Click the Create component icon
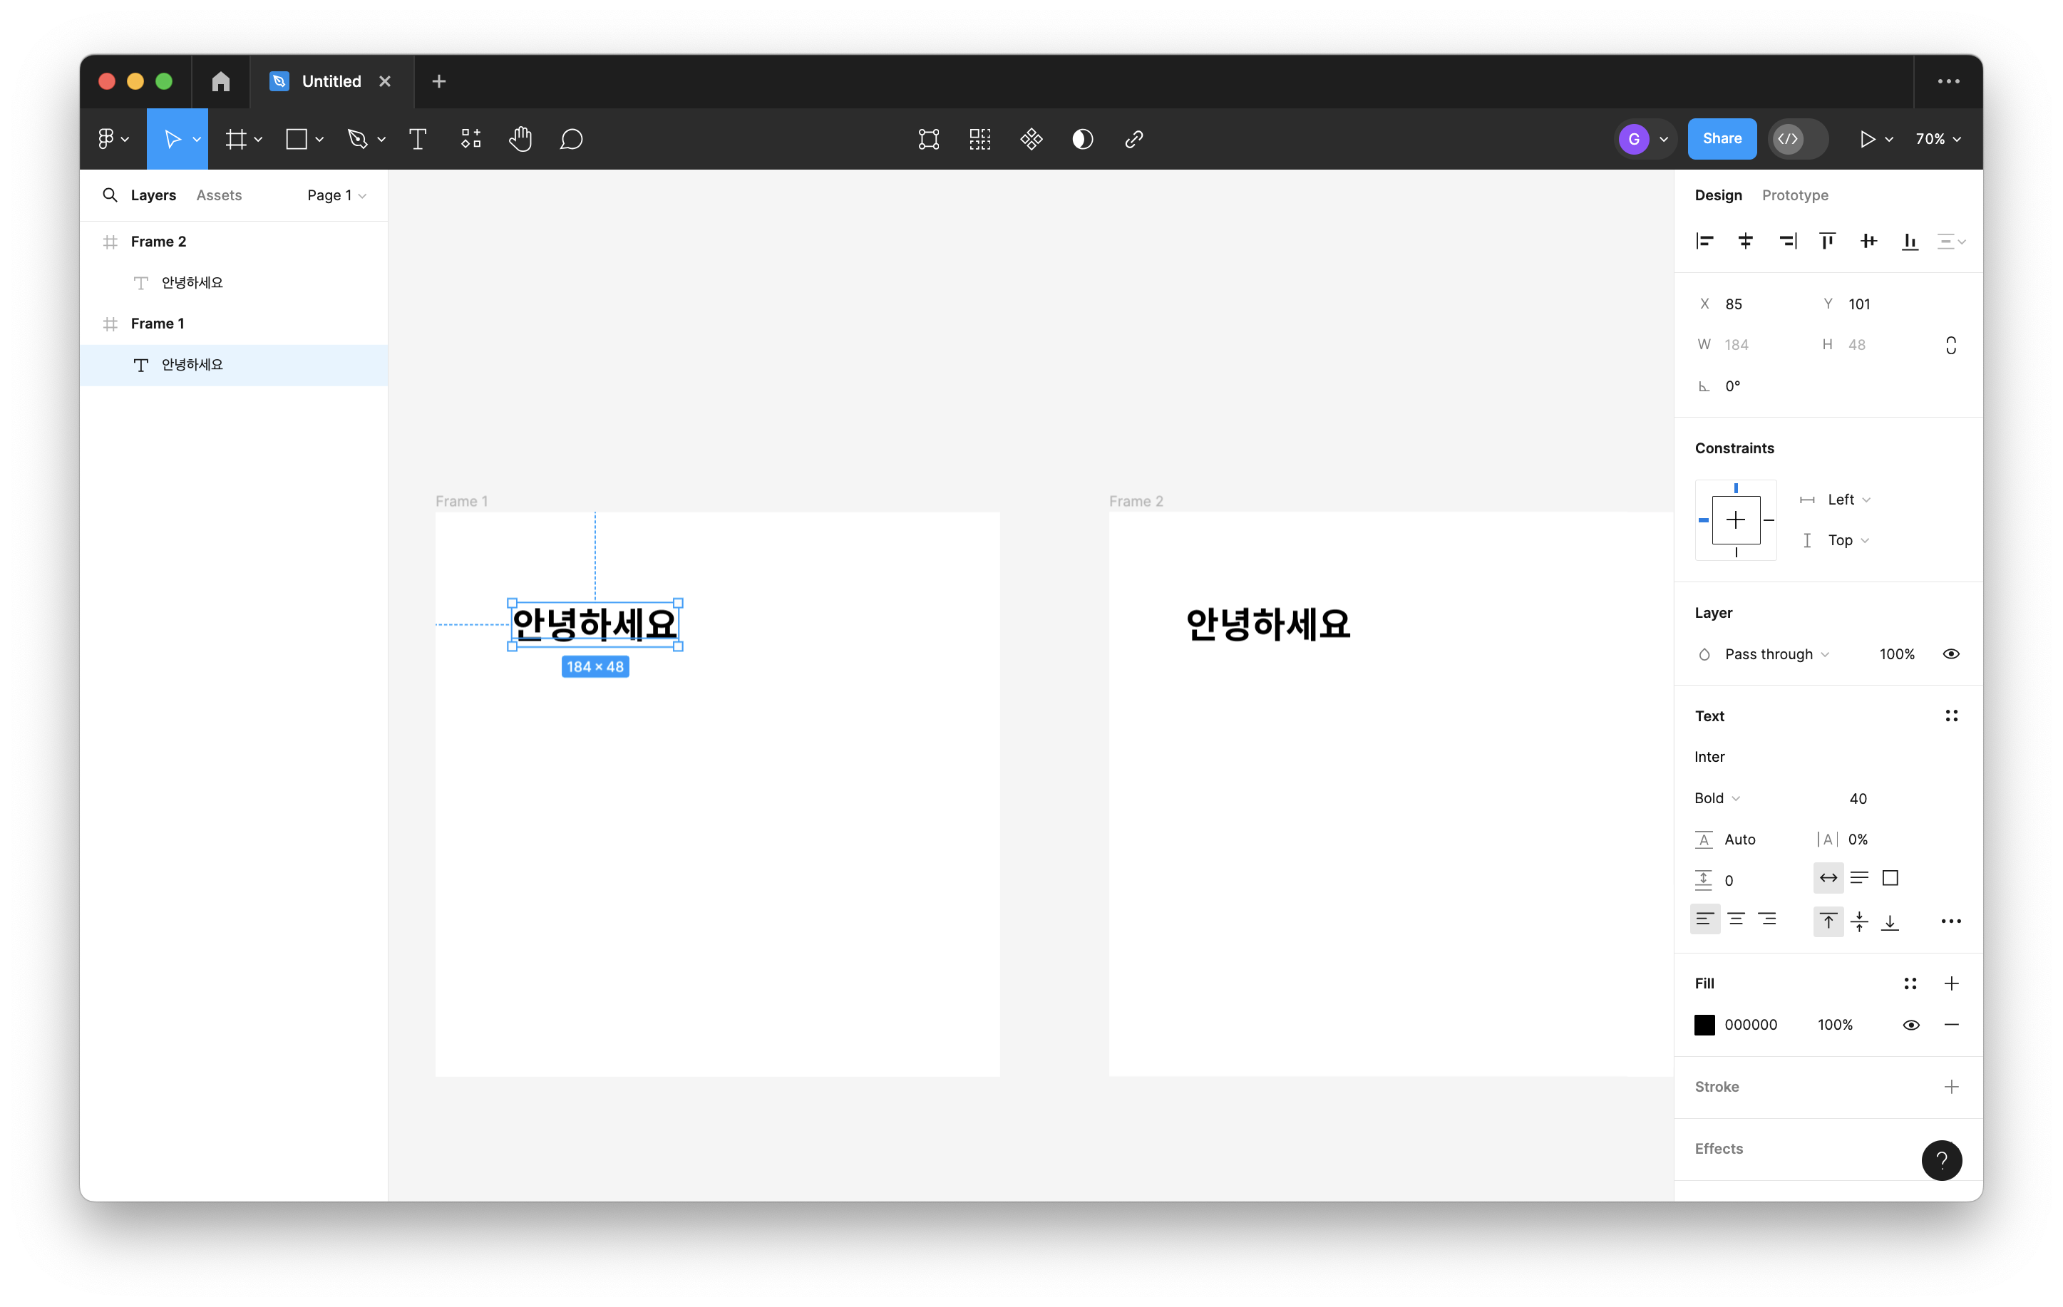The image size is (2063, 1307). click(1031, 139)
